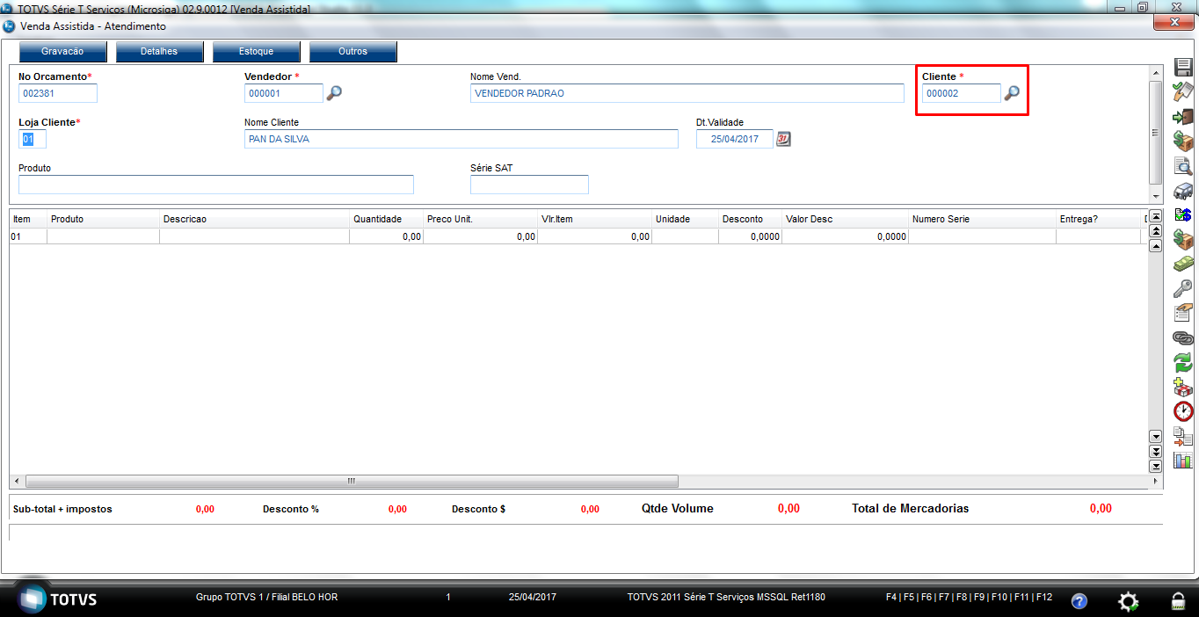Click the Cliente code field
1199x617 pixels.
[962, 93]
